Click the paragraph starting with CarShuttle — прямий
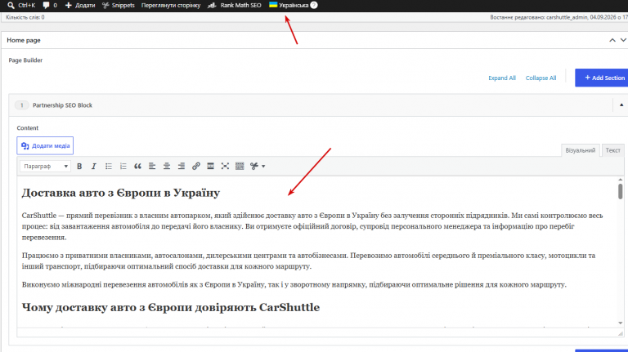Screen dimensions: 628x352 [312, 226]
